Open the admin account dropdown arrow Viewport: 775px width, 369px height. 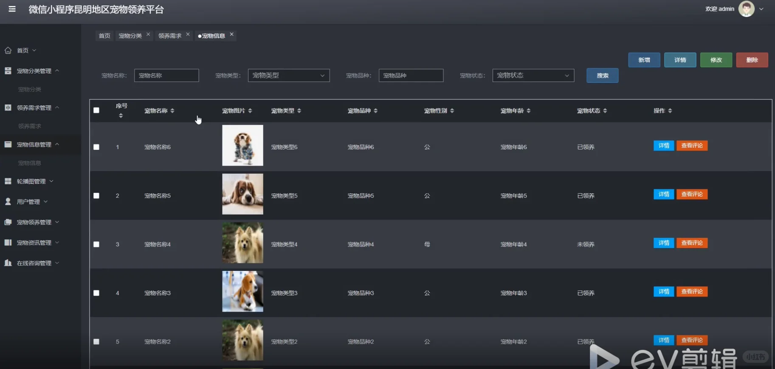(761, 9)
